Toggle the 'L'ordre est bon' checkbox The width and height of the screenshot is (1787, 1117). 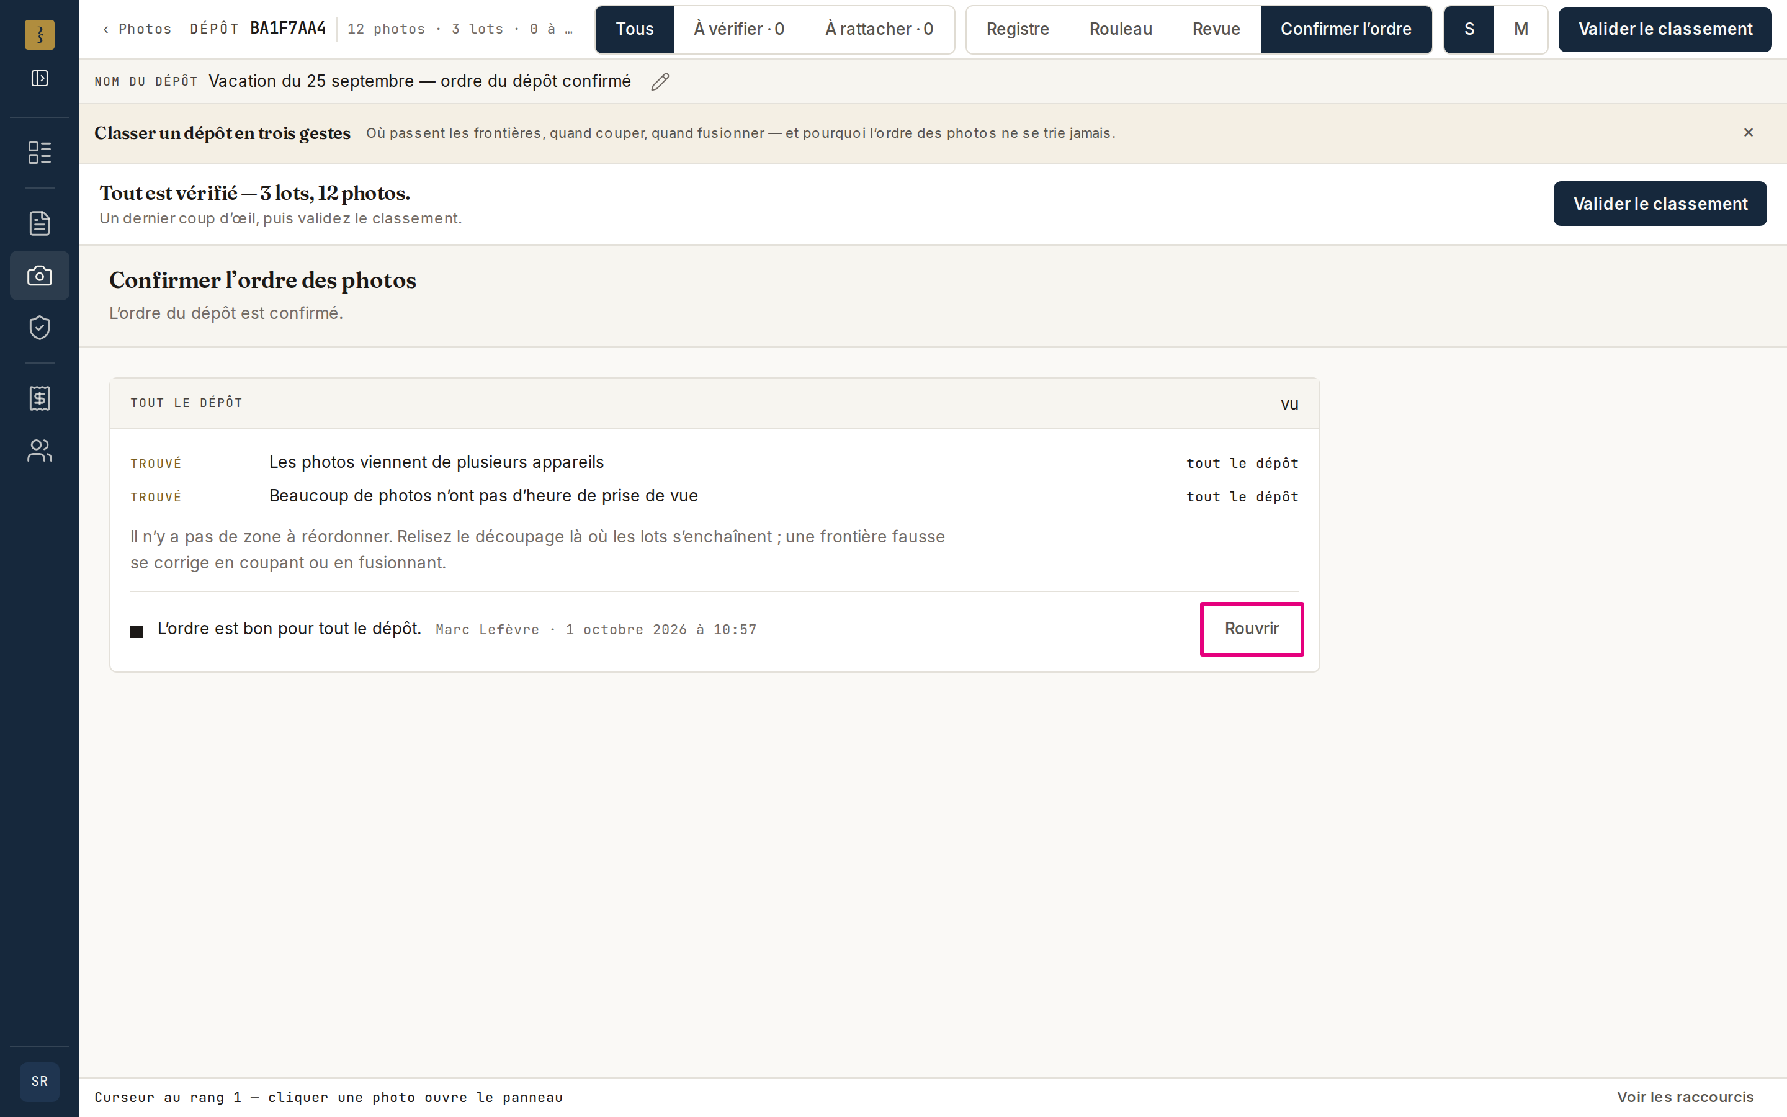137,631
